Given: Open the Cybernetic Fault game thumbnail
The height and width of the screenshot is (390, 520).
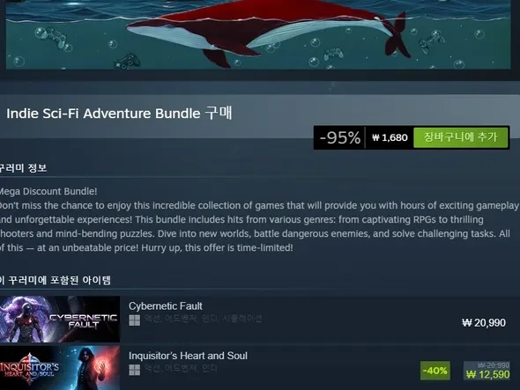Looking at the screenshot, I should [60, 319].
